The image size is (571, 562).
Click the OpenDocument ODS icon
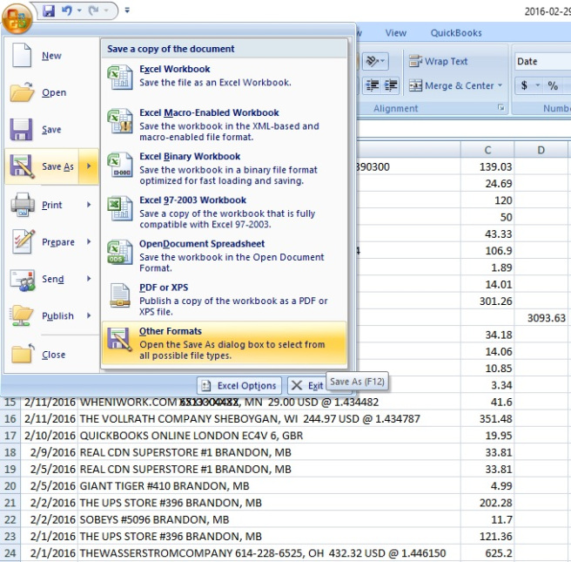(x=120, y=252)
